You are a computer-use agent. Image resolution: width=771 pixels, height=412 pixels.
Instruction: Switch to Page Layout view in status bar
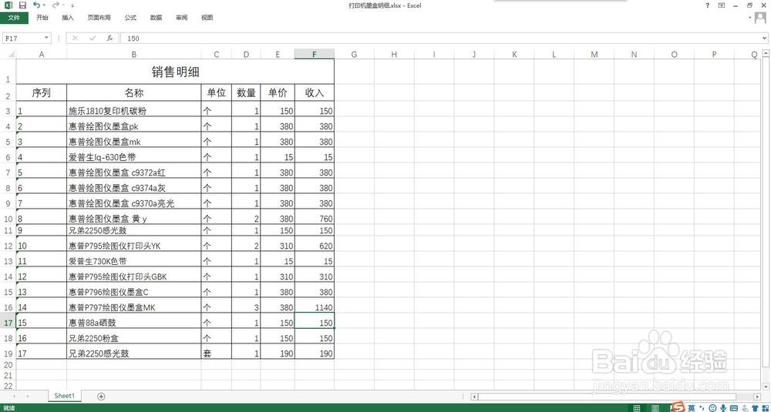[655, 407]
